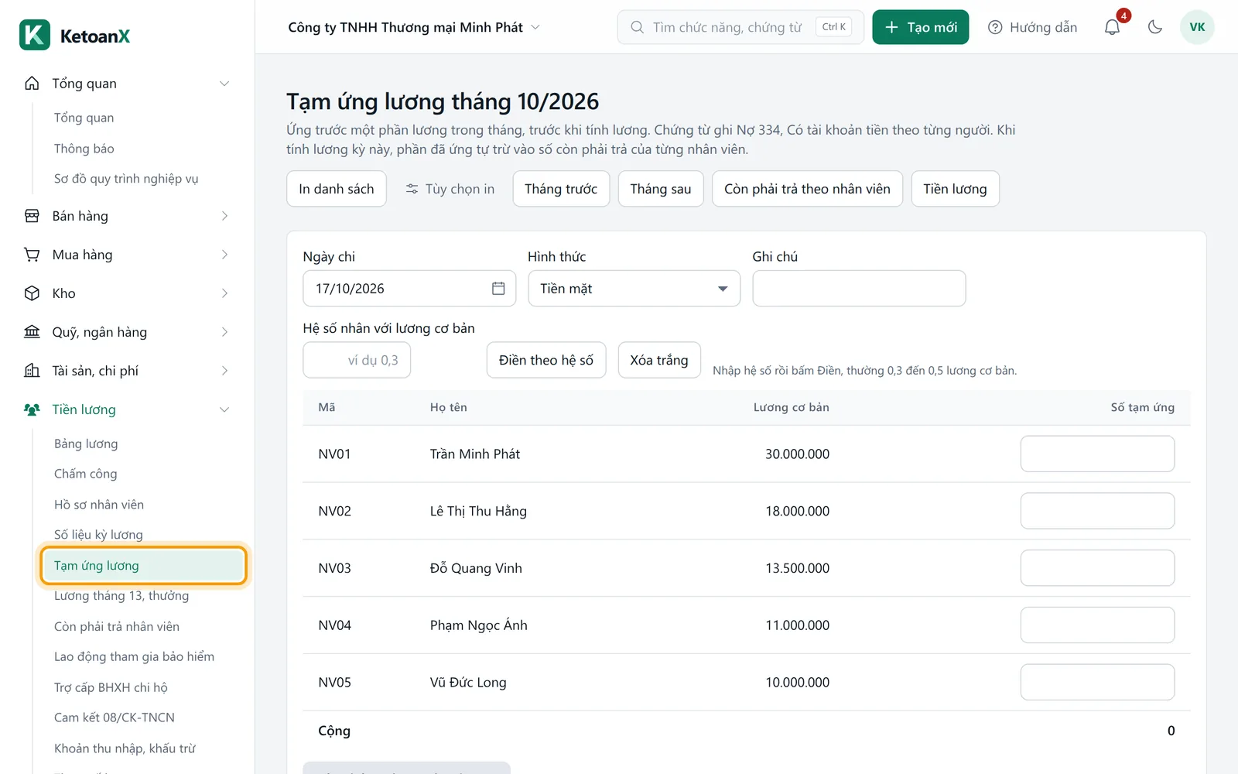This screenshot has width=1238, height=774.
Task: Toggle dark mode moon icon
Action: pos(1155,27)
